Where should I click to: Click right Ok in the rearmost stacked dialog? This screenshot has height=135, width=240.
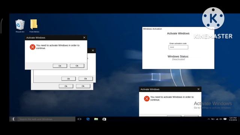(x=83, y=86)
